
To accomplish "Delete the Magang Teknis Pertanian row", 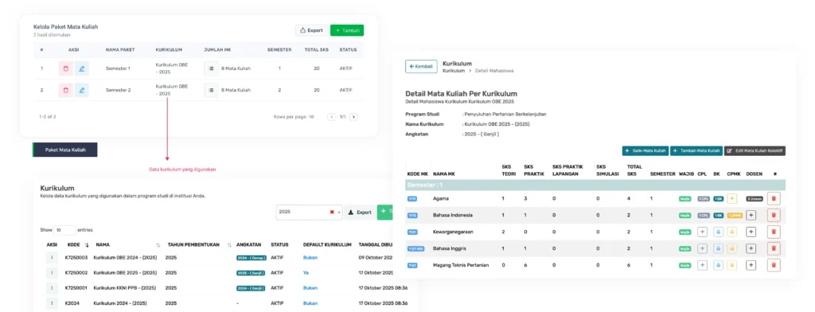I will pyautogui.click(x=774, y=265).
